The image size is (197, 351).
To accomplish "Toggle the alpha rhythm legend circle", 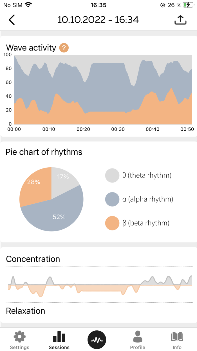I will [x=112, y=199].
